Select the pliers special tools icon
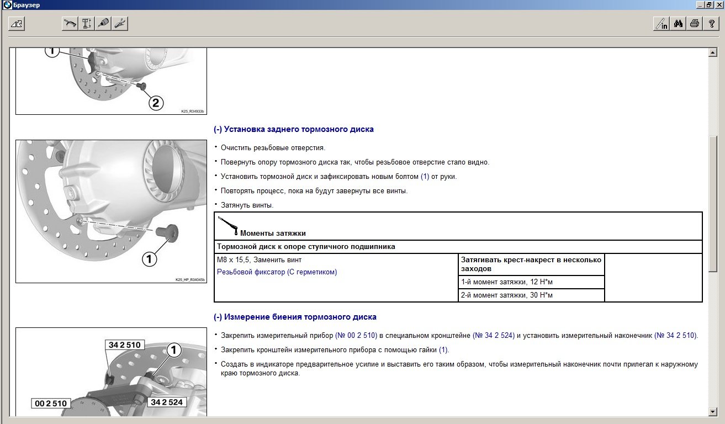 tap(120, 24)
